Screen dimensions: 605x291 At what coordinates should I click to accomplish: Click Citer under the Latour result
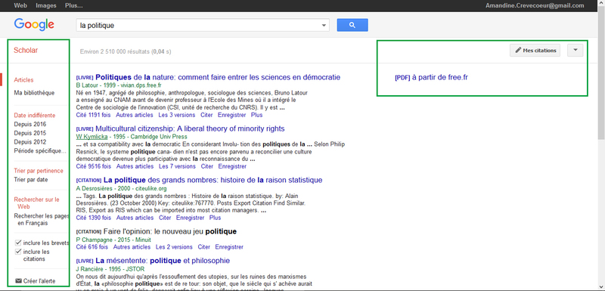point(206,115)
